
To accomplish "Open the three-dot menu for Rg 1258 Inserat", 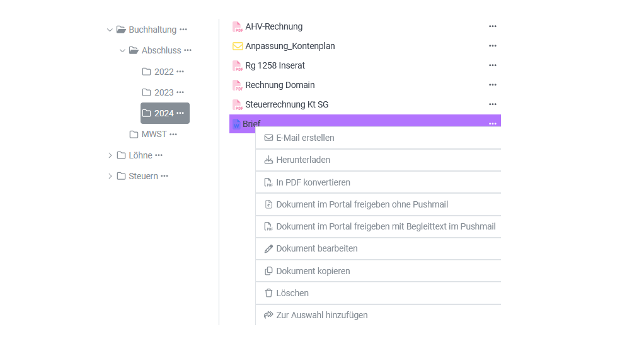I will click(x=493, y=65).
